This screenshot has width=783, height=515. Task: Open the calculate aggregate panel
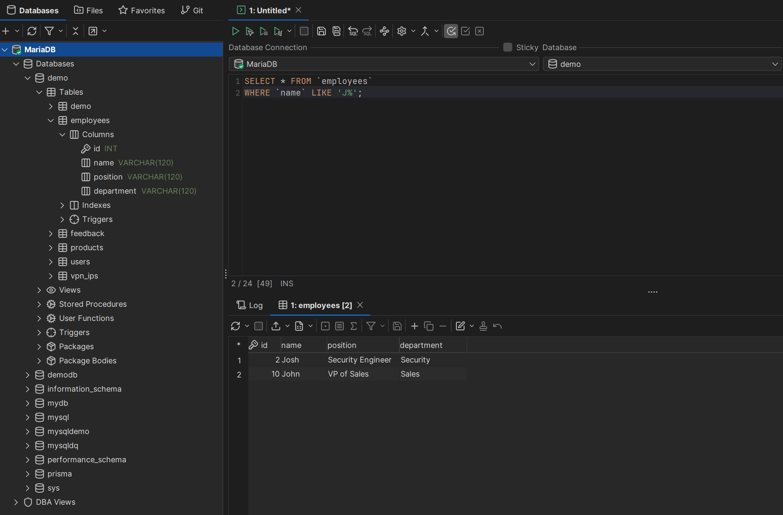pos(354,326)
